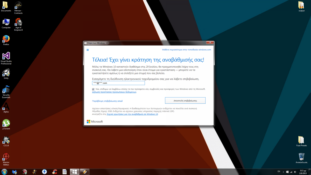Open the Fuse Presets folder
311x175 pixels.
click(301, 141)
